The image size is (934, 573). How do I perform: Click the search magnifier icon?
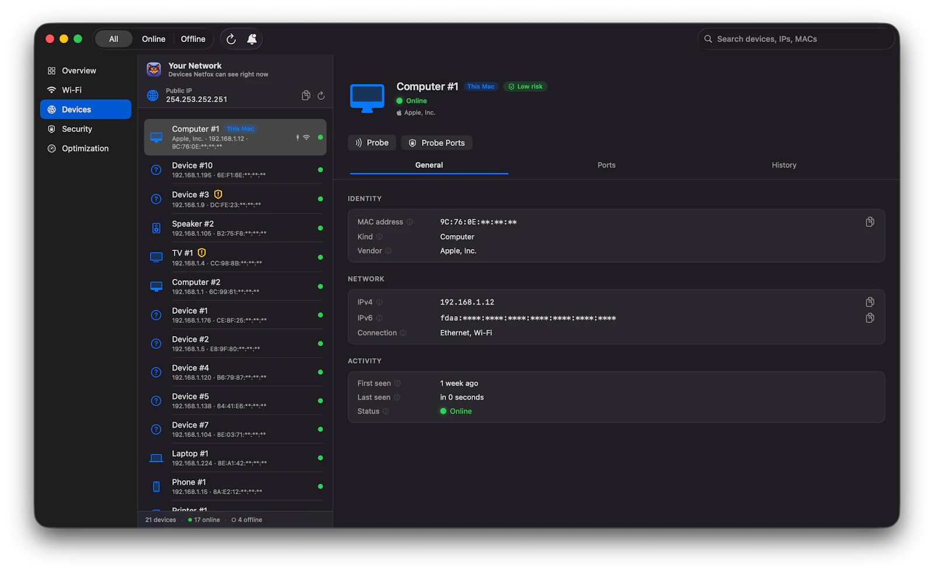tap(708, 39)
